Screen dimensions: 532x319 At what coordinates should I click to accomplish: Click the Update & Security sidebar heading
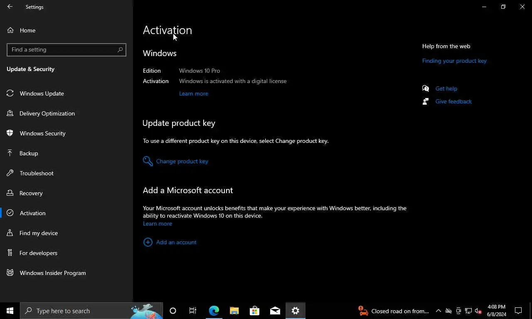(31, 69)
